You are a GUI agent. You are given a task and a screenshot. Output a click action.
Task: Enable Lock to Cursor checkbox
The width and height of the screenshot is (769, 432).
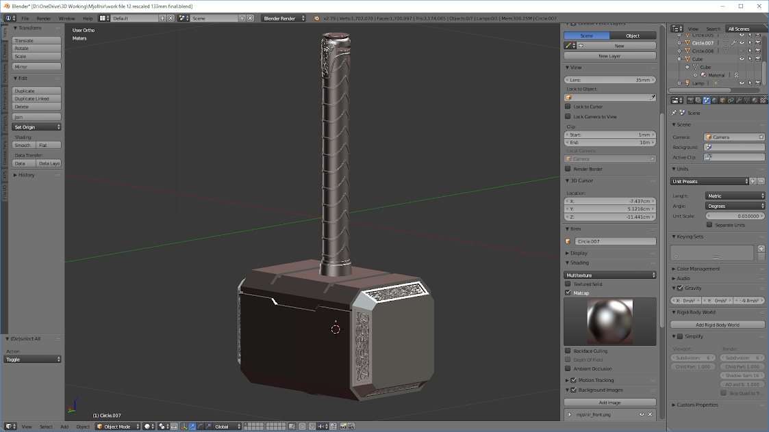click(x=568, y=106)
